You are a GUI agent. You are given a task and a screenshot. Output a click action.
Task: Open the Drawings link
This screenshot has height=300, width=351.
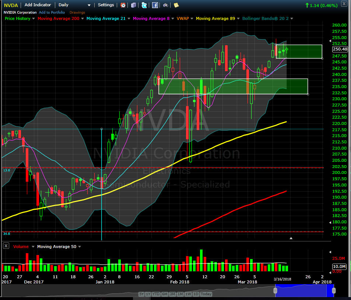coord(77,13)
